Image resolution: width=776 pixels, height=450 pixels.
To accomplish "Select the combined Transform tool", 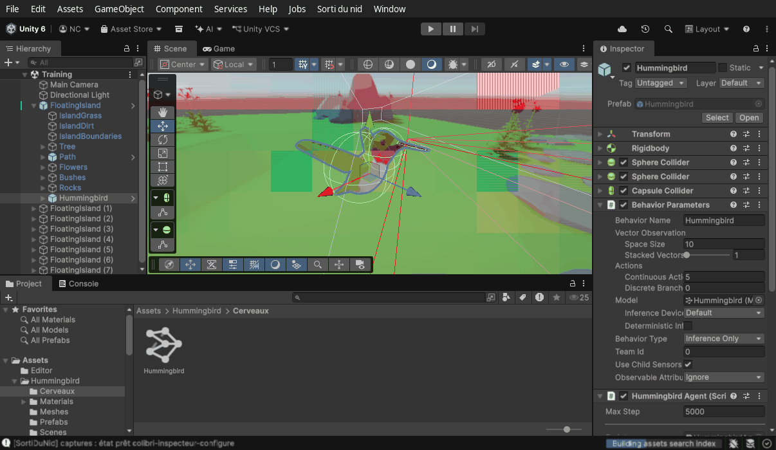I will [x=163, y=180].
